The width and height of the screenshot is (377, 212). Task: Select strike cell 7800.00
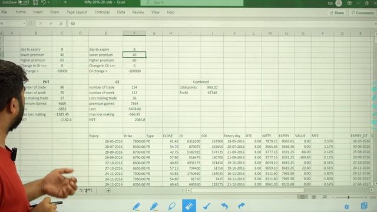click(134, 141)
